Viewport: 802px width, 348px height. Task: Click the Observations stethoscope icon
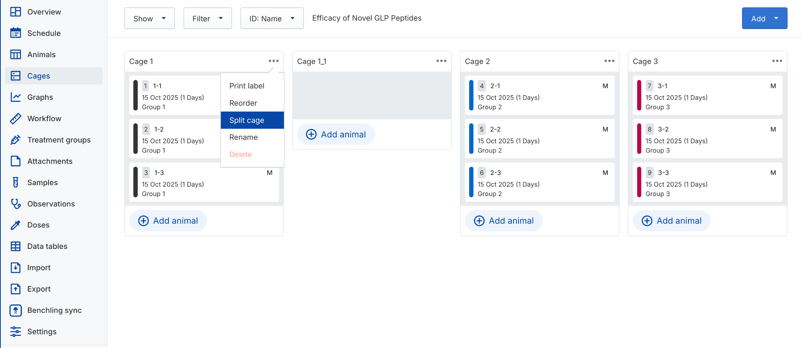16,204
